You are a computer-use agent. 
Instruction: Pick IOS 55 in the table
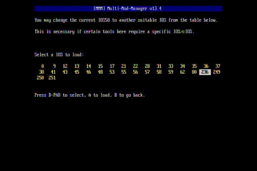click(124, 72)
